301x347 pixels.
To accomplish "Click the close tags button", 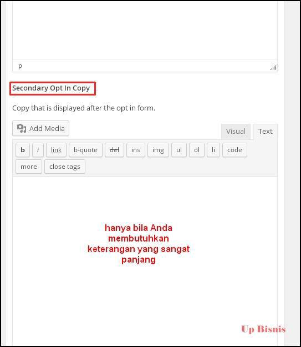I will (x=65, y=167).
